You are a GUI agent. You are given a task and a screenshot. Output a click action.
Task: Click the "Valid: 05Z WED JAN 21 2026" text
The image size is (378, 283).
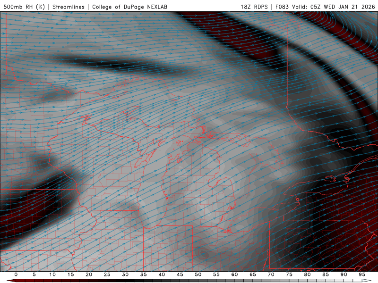click(334, 7)
